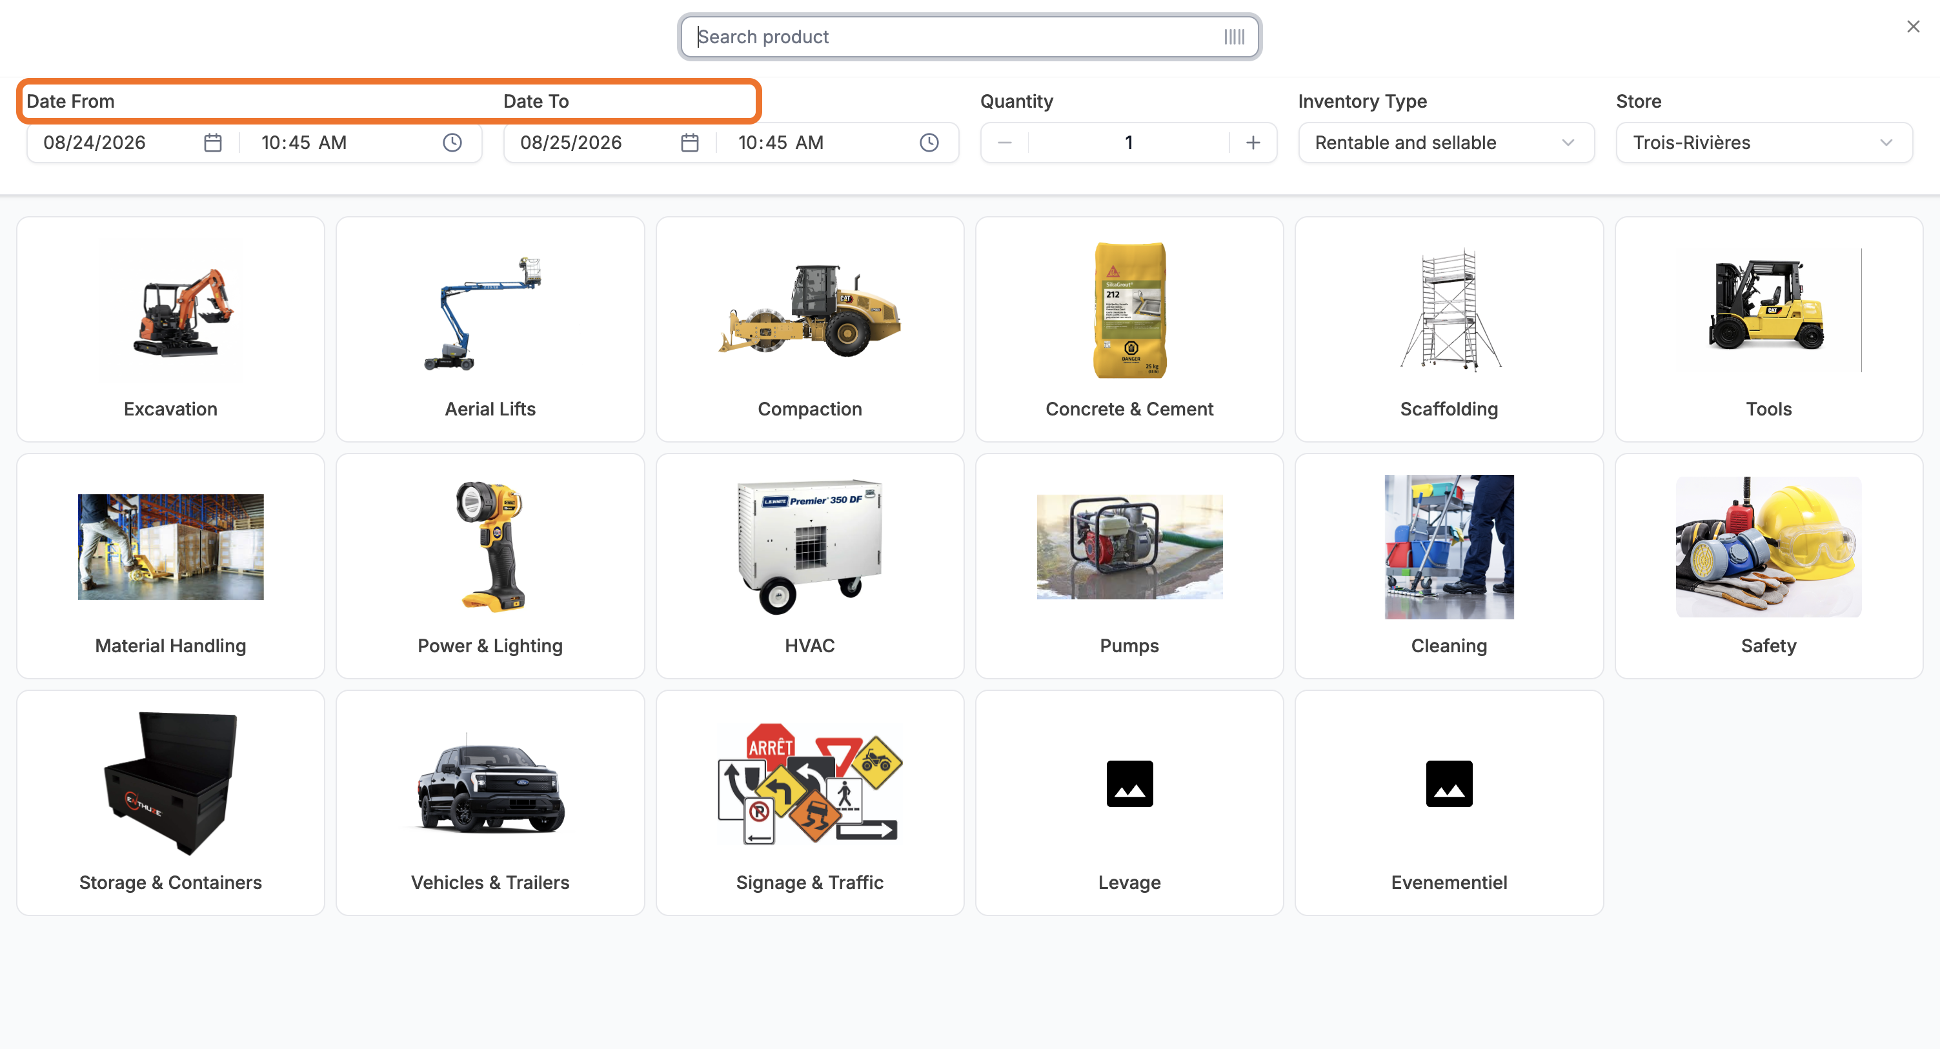Decrease the quantity with the minus button
This screenshot has width=1940, height=1049.
tap(1005, 143)
